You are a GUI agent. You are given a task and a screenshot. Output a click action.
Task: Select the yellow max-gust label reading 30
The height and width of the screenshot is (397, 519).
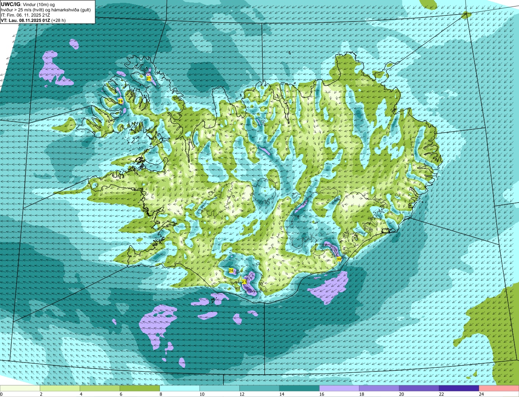coord(339,259)
